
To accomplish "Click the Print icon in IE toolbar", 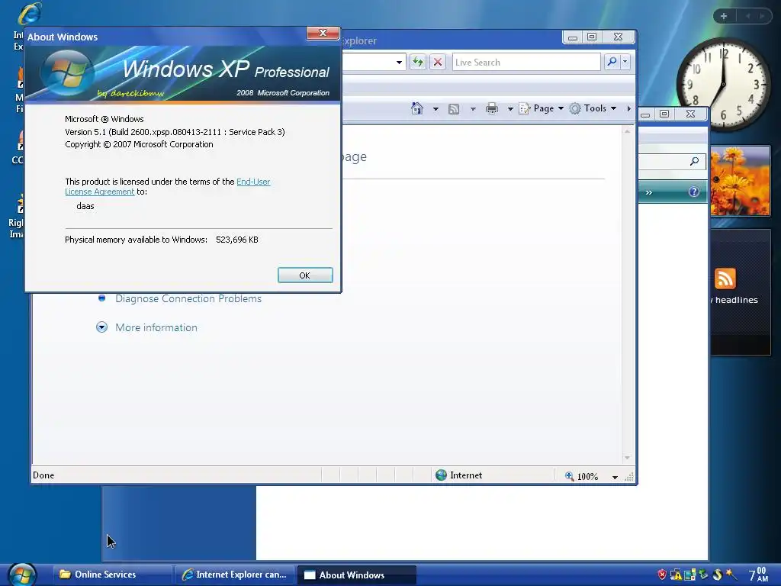I will click(492, 108).
